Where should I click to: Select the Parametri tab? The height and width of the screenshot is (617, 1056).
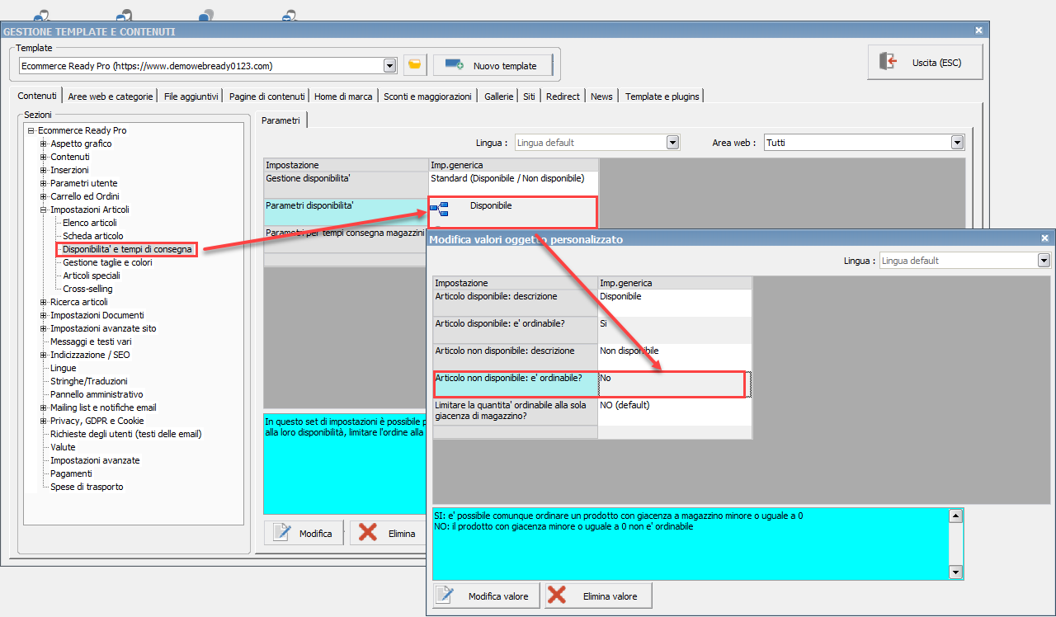(x=281, y=120)
